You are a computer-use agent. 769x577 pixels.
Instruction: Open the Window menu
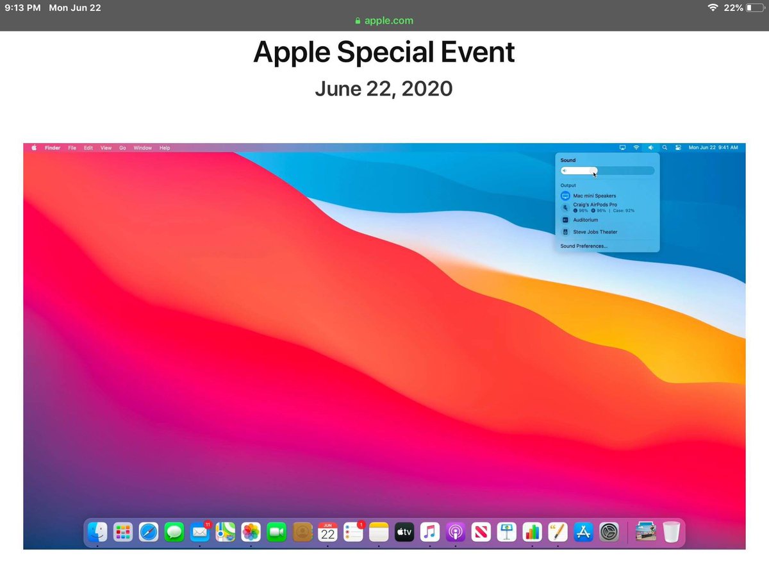(143, 148)
